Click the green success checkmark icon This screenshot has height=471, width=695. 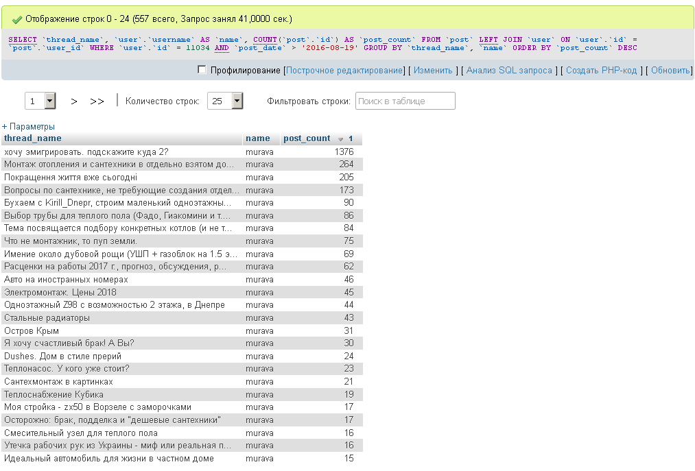click(17, 19)
